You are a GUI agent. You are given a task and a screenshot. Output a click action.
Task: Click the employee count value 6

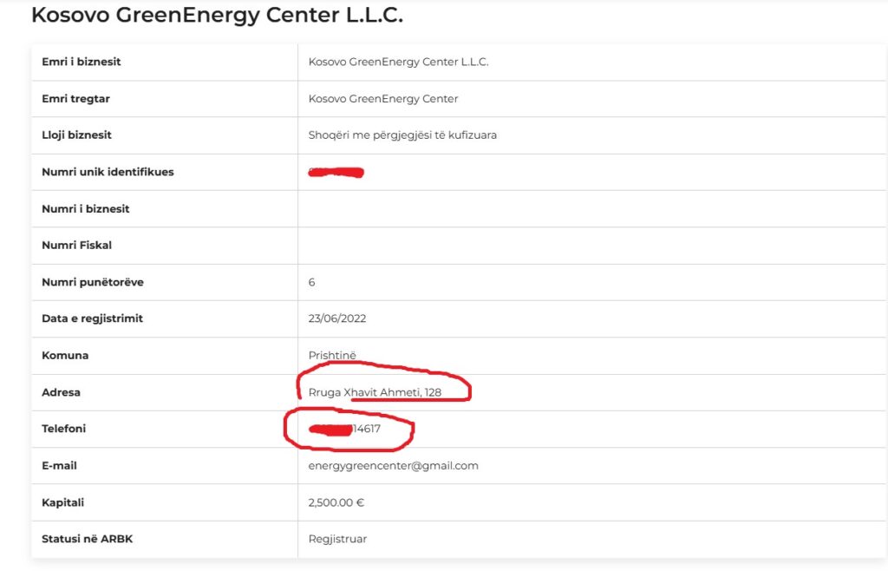click(312, 283)
